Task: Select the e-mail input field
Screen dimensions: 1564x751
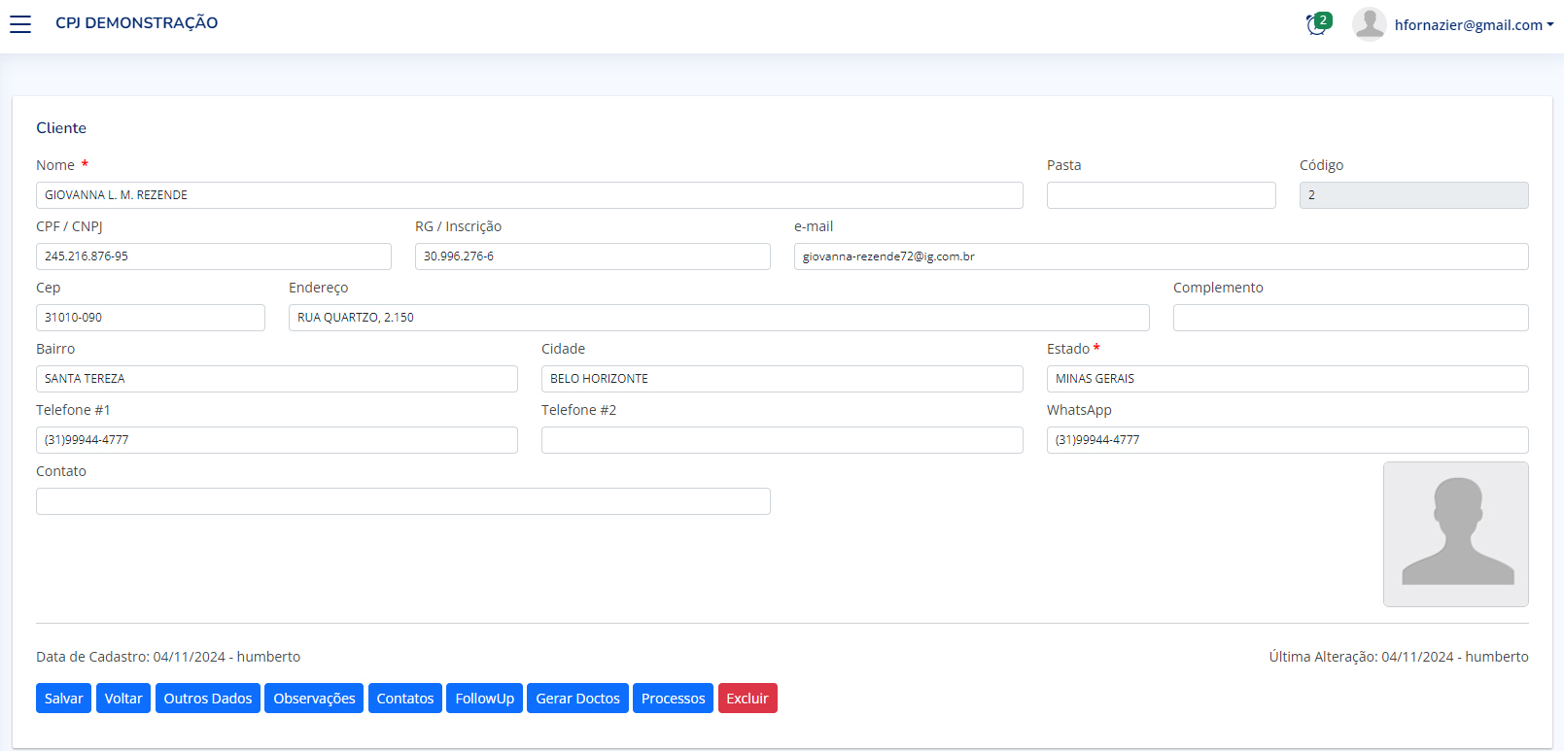Action: [1161, 256]
